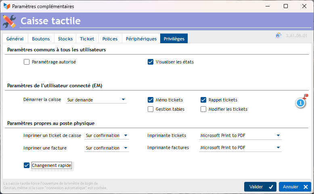
Task: Disable Changement rapide checkbox
Action: [x=27, y=165]
